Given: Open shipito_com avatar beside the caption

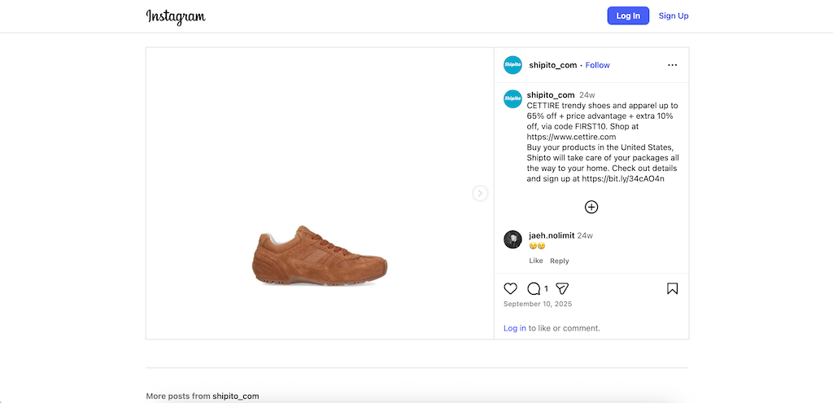Looking at the screenshot, I should click(512, 99).
